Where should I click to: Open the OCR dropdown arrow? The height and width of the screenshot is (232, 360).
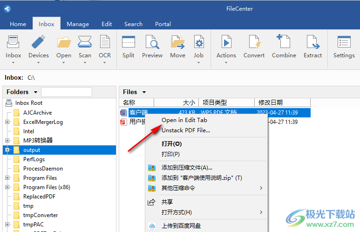pos(105,62)
